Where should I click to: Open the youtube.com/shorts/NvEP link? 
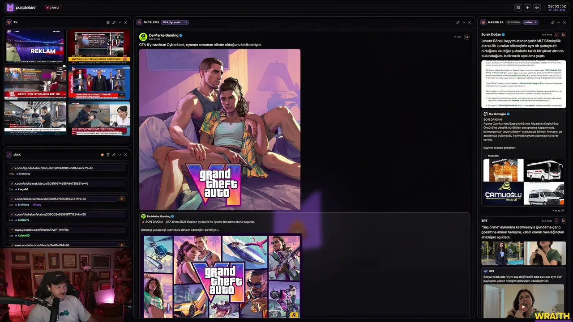[x=67, y=229]
